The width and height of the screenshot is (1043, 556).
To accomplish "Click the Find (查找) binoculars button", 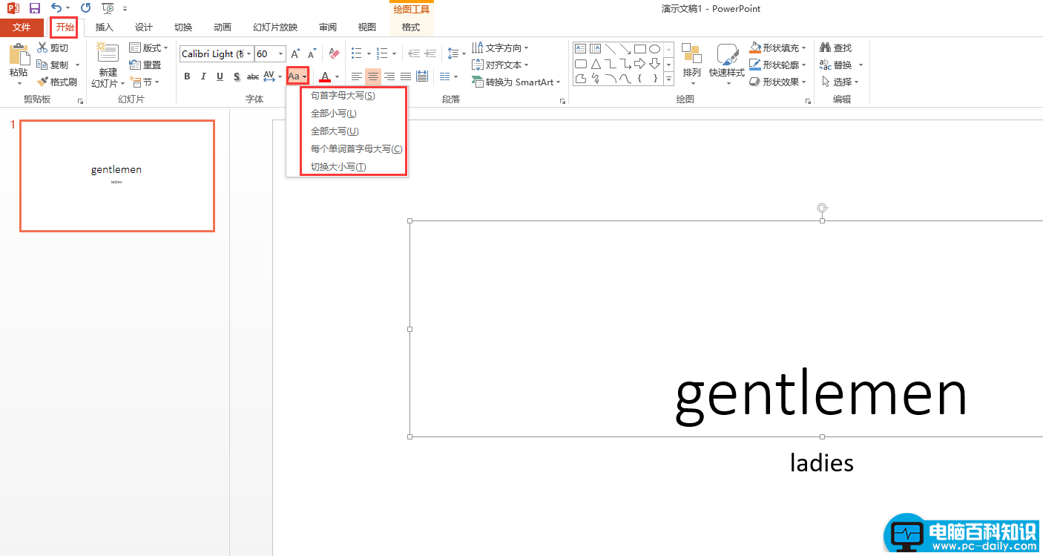I will [836, 48].
